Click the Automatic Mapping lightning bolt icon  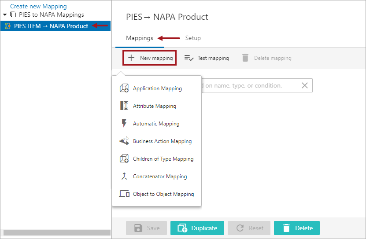tap(124, 124)
